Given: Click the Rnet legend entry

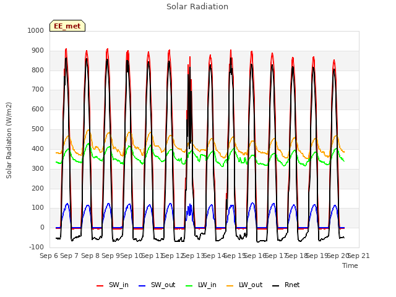Looking at the screenshot, I should (x=286, y=285).
